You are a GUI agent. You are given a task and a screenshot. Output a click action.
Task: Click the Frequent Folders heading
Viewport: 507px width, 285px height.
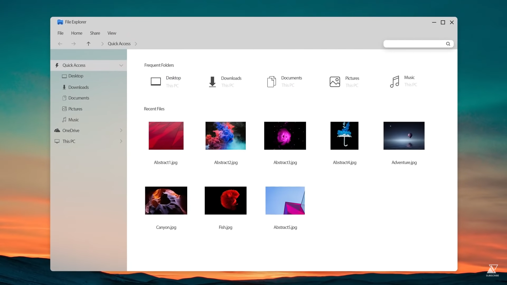point(159,65)
